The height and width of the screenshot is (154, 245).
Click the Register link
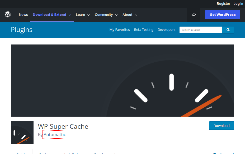(x=223, y=4)
